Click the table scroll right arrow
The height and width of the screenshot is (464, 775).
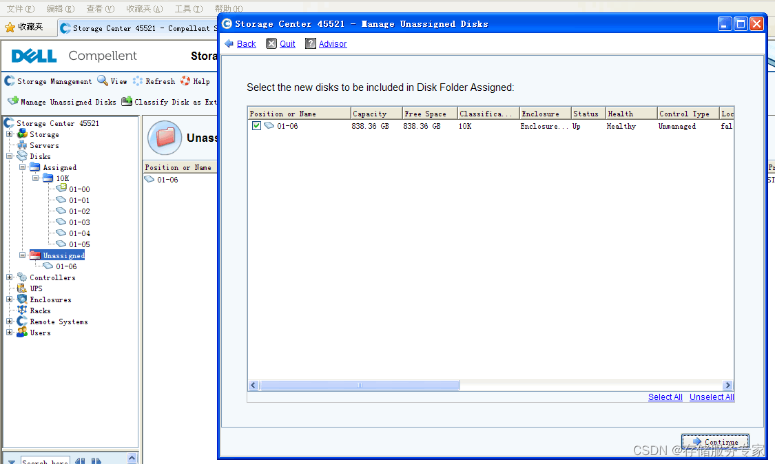pyautogui.click(x=727, y=385)
